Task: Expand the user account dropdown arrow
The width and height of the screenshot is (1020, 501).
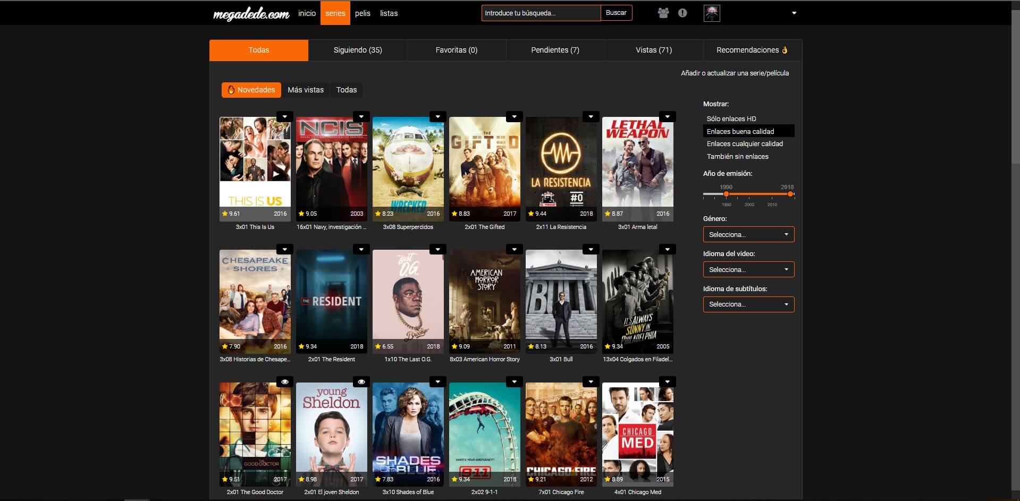Action: (794, 13)
